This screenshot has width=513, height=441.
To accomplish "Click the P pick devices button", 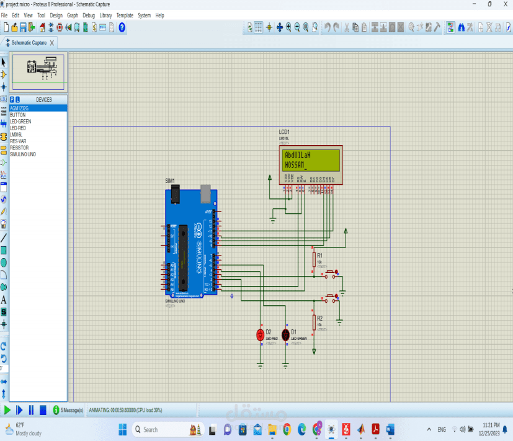I will point(12,99).
